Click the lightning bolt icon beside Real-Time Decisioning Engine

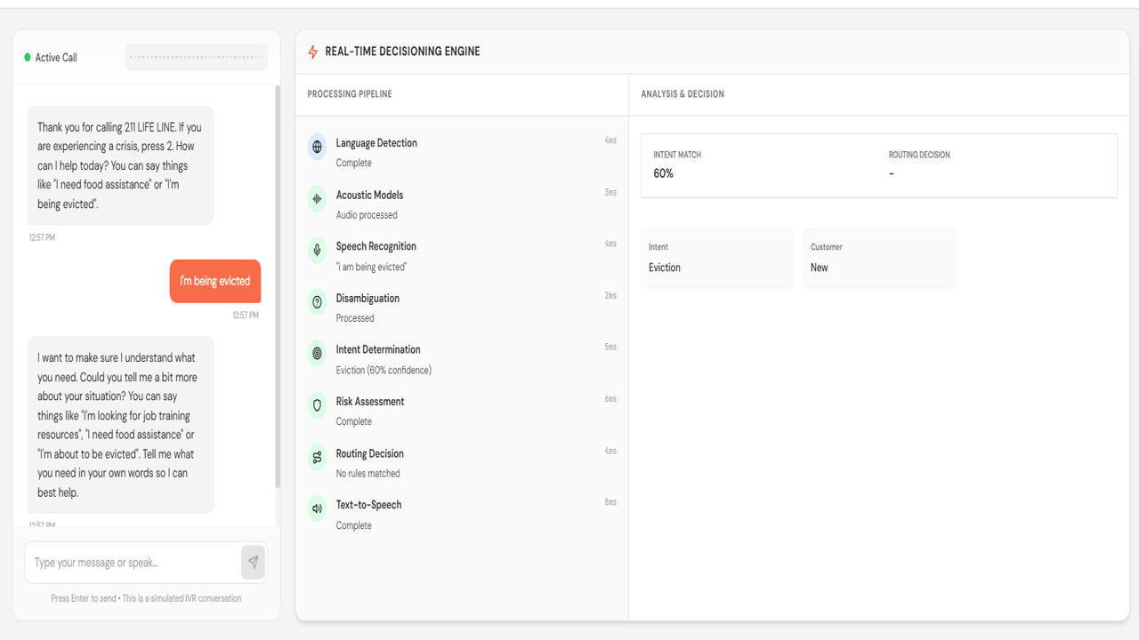[x=312, y=52]
